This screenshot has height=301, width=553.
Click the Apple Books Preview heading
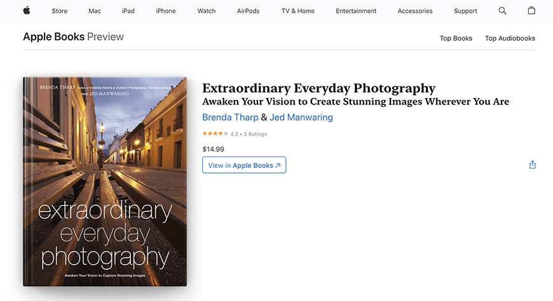click(73, 37)
